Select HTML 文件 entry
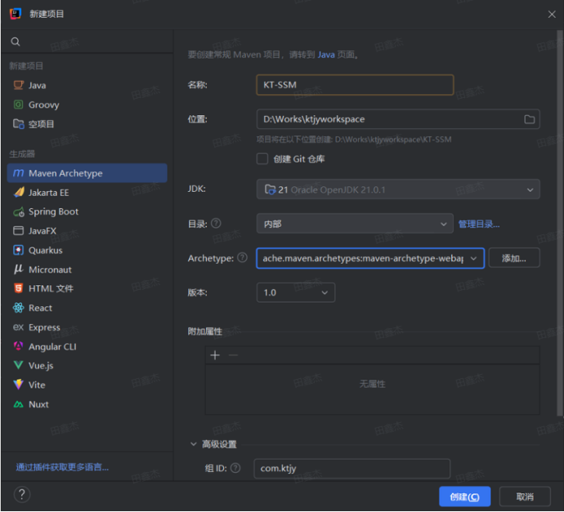The width and height of the screenshot is (564, 512). (87, 288)
